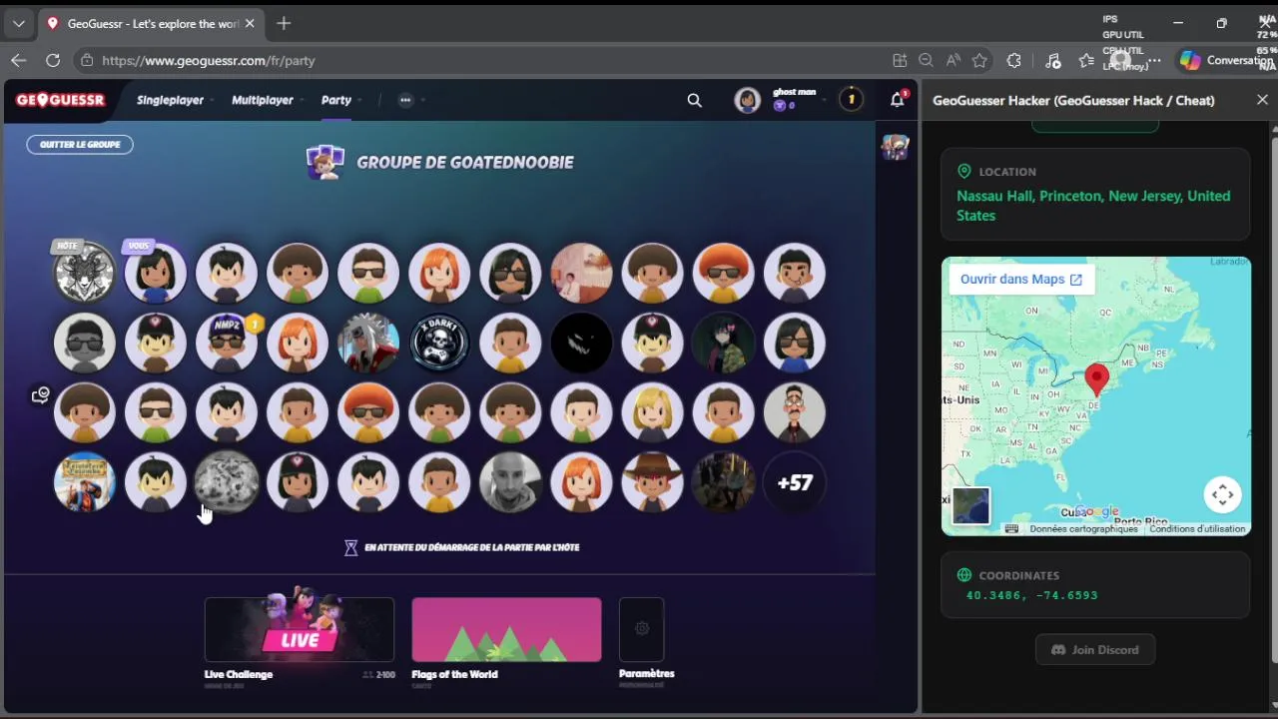
Task: Open the favorites list star icon
Action: coord(1087,60)
